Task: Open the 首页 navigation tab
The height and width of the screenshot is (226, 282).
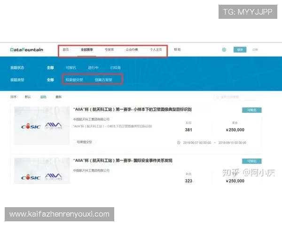Action: tap(66, 49)
